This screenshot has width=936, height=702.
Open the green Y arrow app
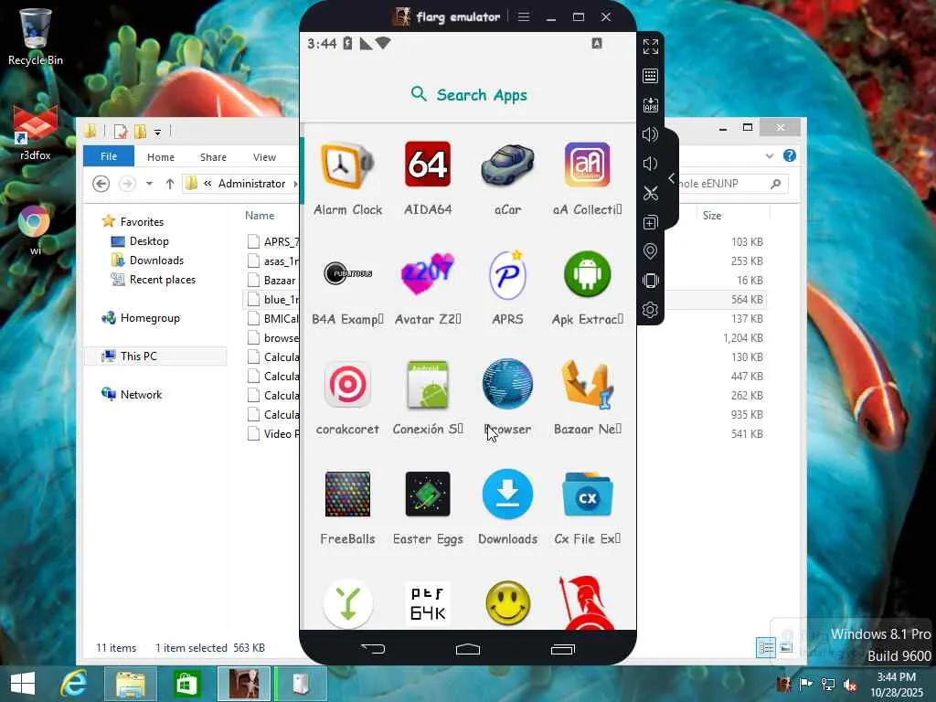(347, 604)
